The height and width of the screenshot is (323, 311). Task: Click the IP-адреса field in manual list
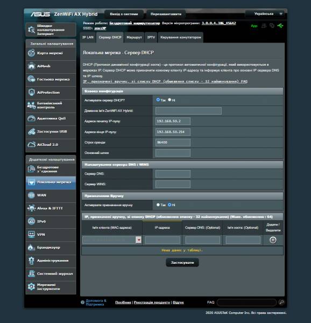click(x=162, y=240)
